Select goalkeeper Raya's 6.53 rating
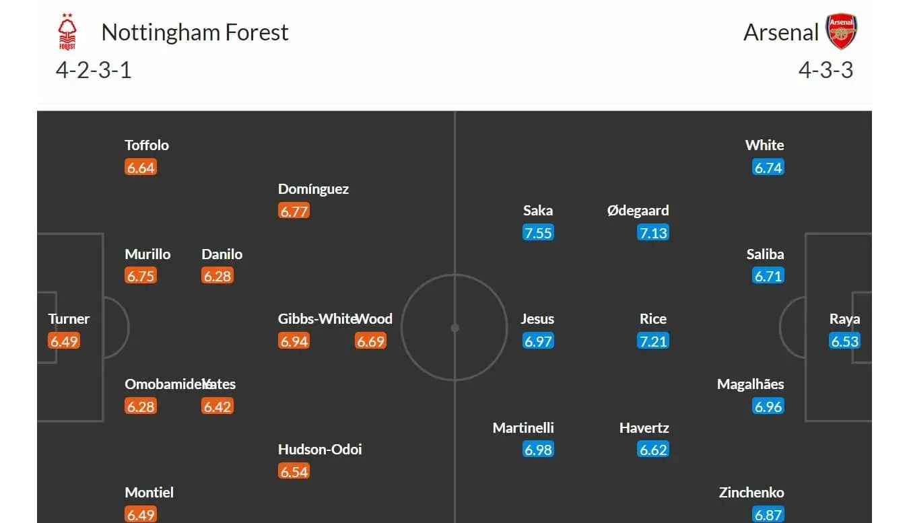Image resolution: width=909 pixels, height=523 pixels. click(x=844, y=341)
